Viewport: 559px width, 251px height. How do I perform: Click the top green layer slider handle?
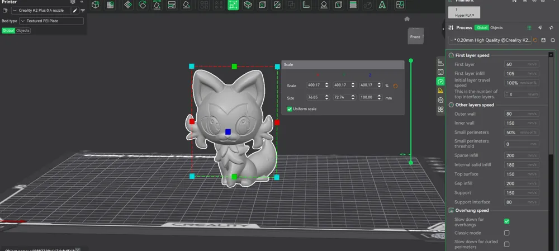[411, 60]
